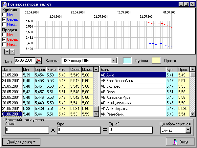Expand the Що обраховується dropdown

tap(188, 130)
